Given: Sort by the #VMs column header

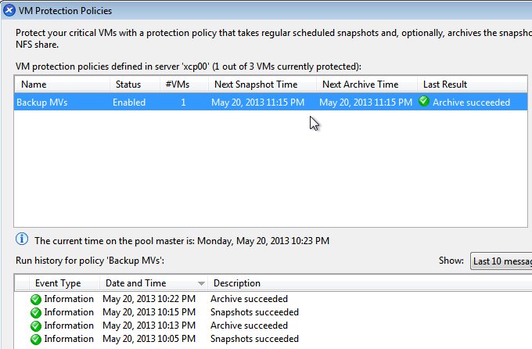Looking at the screenshot, I should pyautogui.click(x=184, y=85).
